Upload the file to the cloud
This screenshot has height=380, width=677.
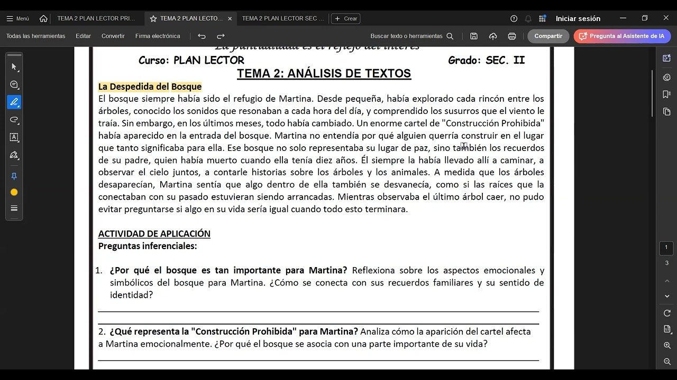[493, 36]
